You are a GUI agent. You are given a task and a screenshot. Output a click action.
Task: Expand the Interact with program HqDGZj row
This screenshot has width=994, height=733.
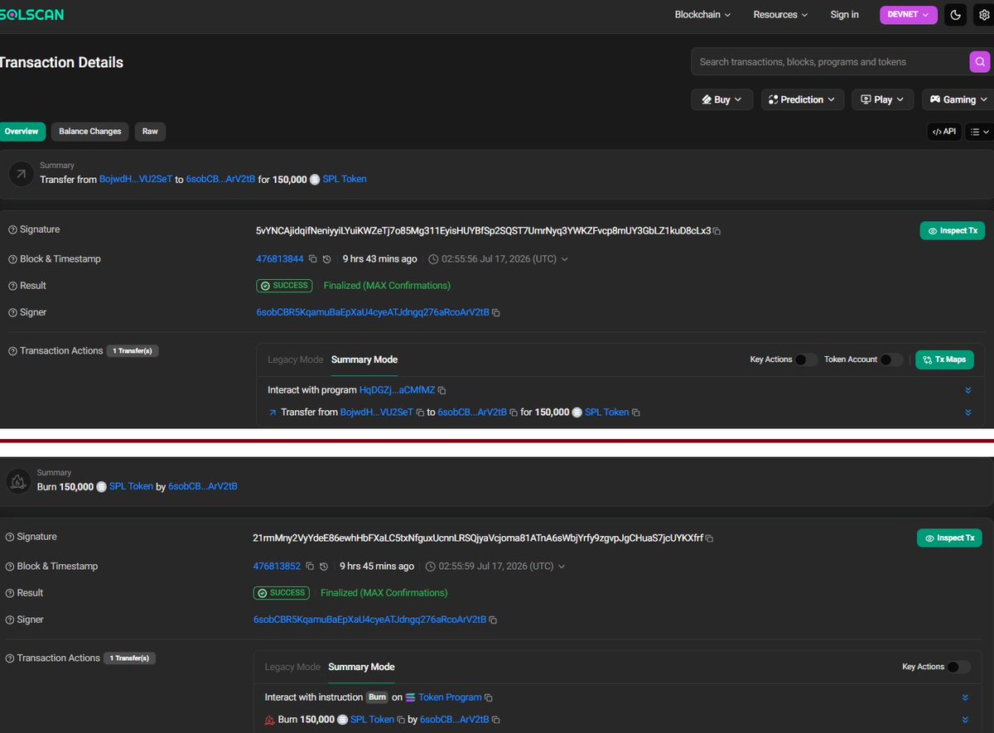(x=968, y=390)
